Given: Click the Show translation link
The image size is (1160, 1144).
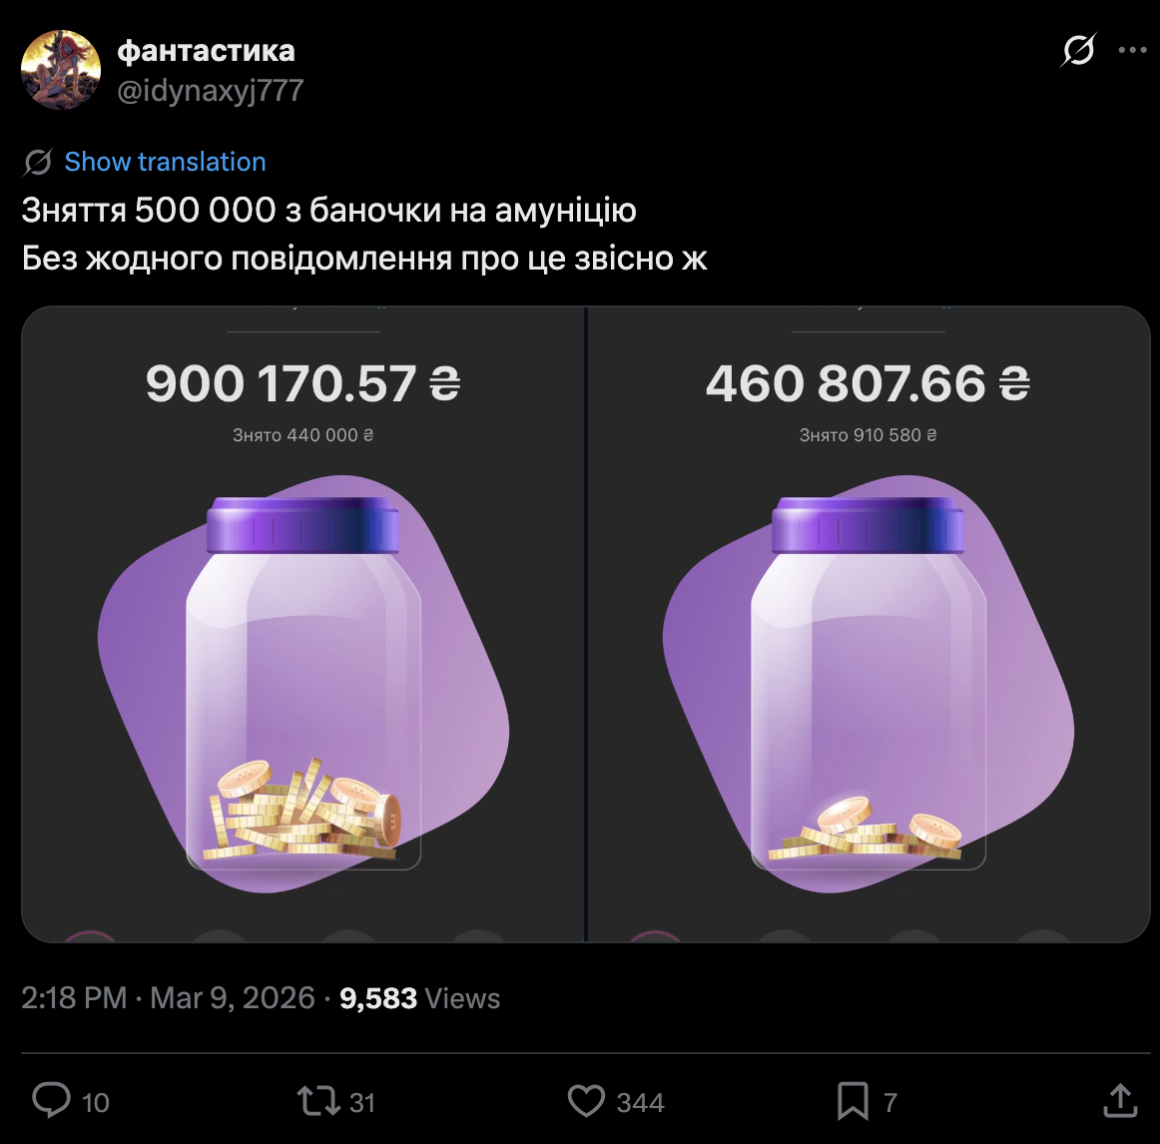Looking at the screenshot, I should [x=165, y=162].
